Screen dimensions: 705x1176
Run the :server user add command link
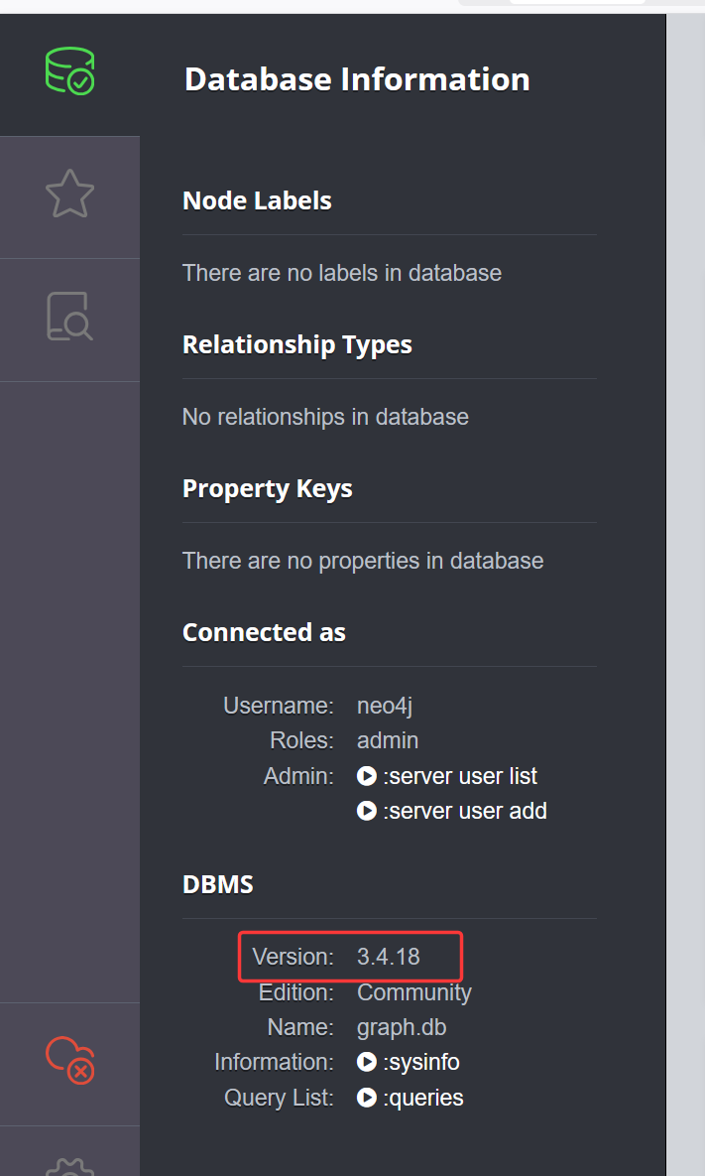pos(464,811)
